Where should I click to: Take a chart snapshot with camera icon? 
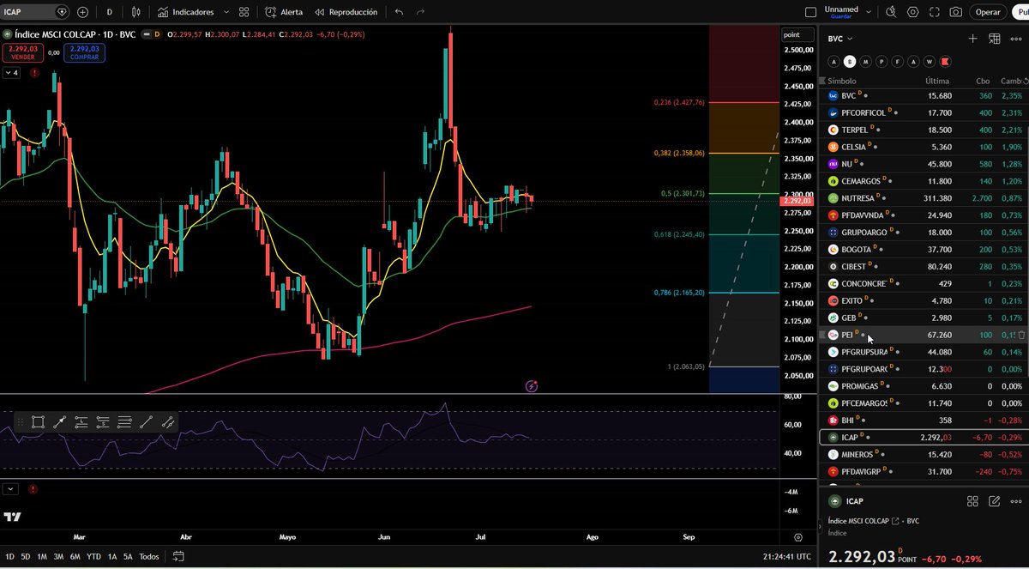coord(955,12)
